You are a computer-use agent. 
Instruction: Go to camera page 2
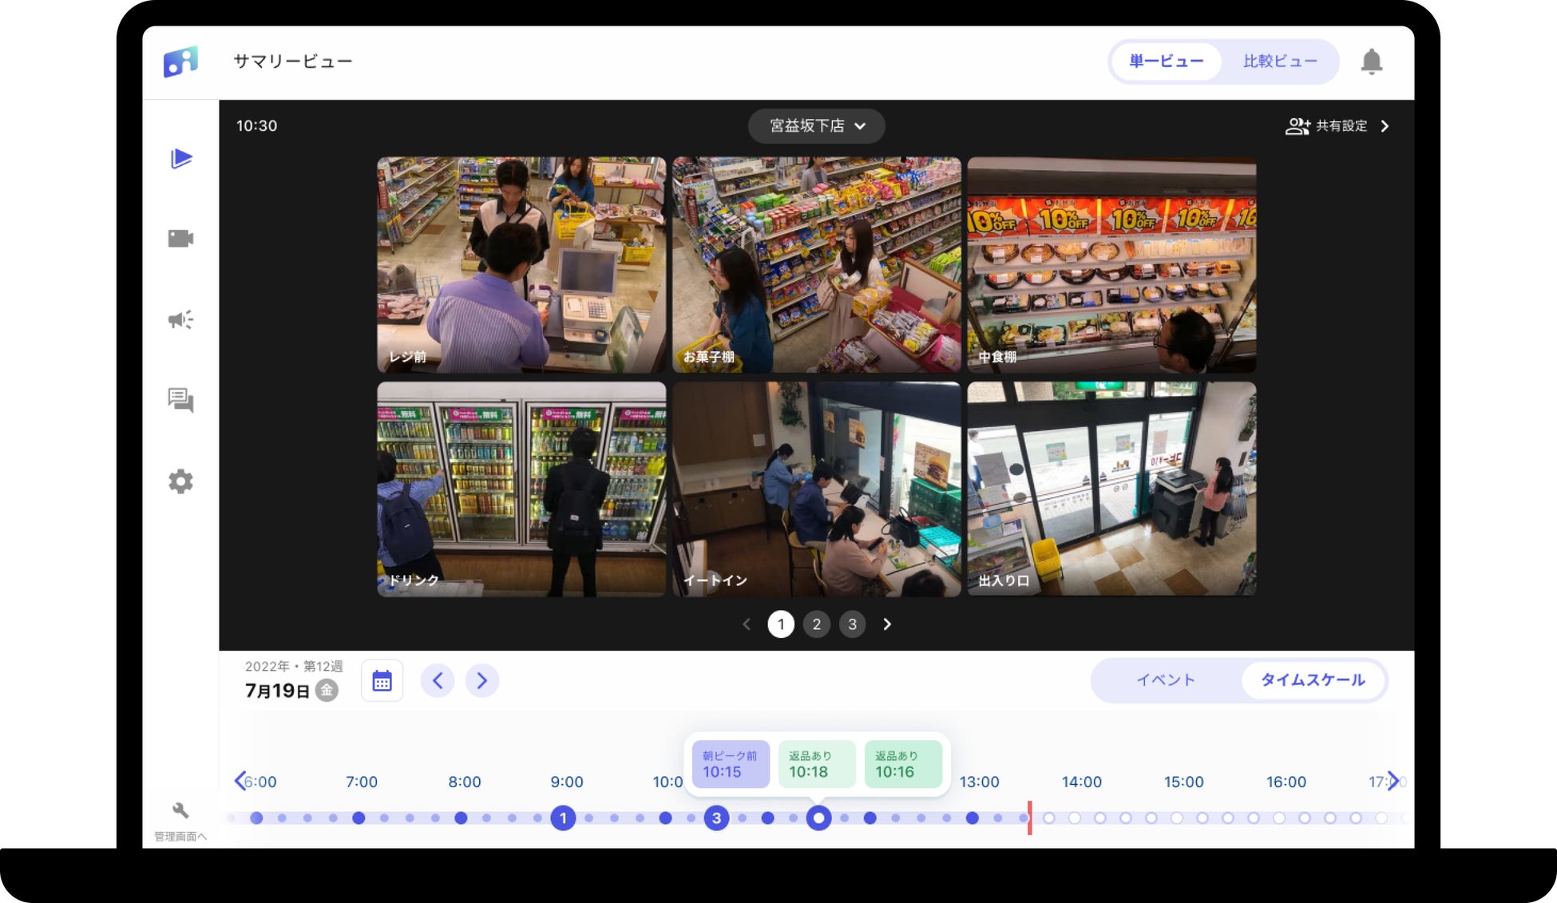(x=816, y=624)
